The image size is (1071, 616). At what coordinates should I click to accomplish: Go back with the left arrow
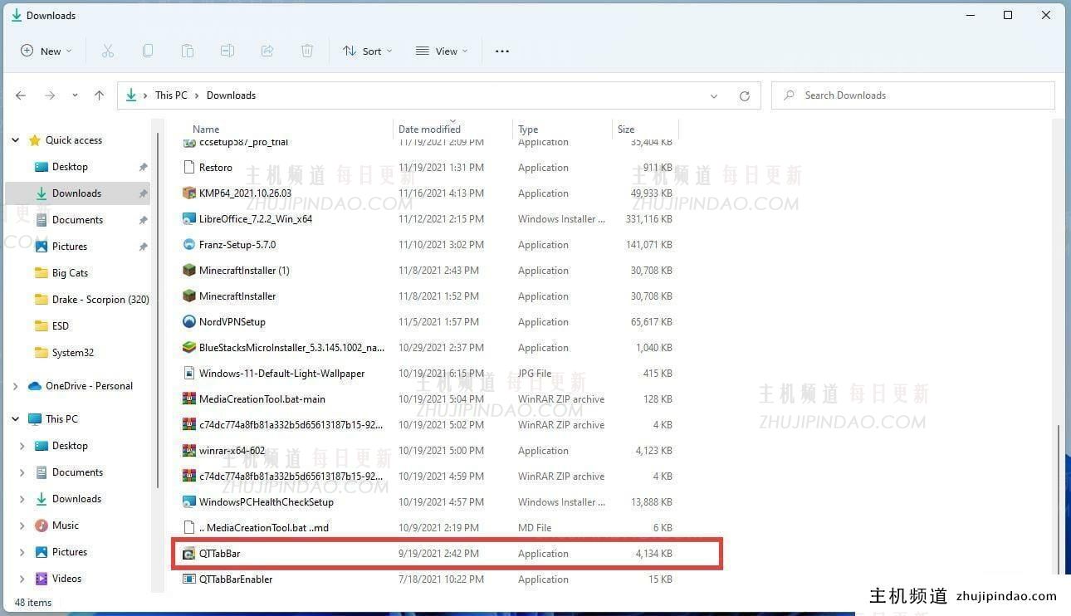click(x=21, y=95)
